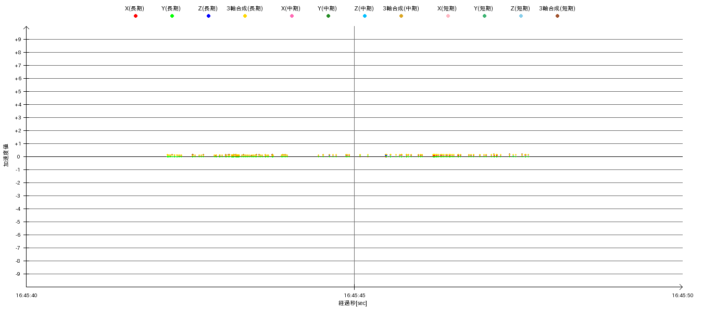The image size is (703, 318).
Task: Click the 16:45:50 end time label
Action: point(682,295)
